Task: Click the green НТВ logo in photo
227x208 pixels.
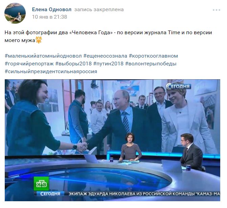Action: pos(41,184)
